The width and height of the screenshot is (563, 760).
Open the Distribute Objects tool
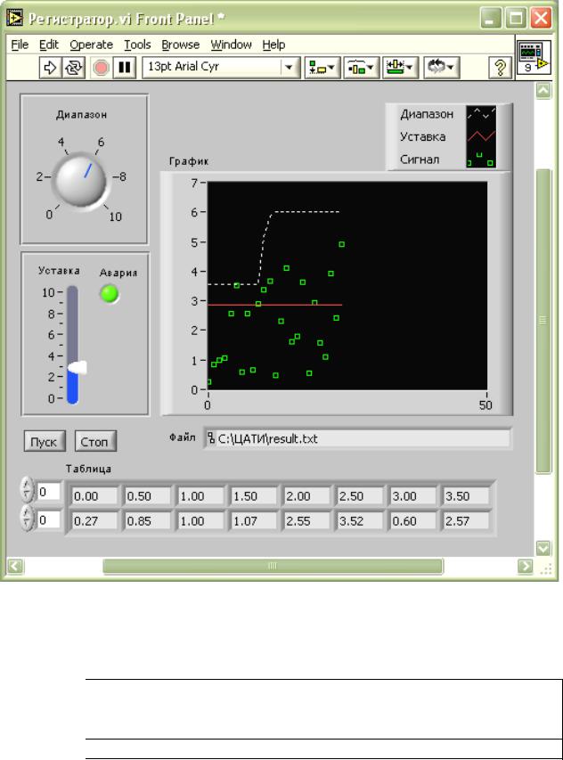(x=361, y=68)
